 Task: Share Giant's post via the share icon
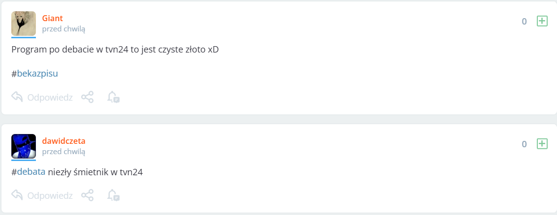tap(87, 97)
